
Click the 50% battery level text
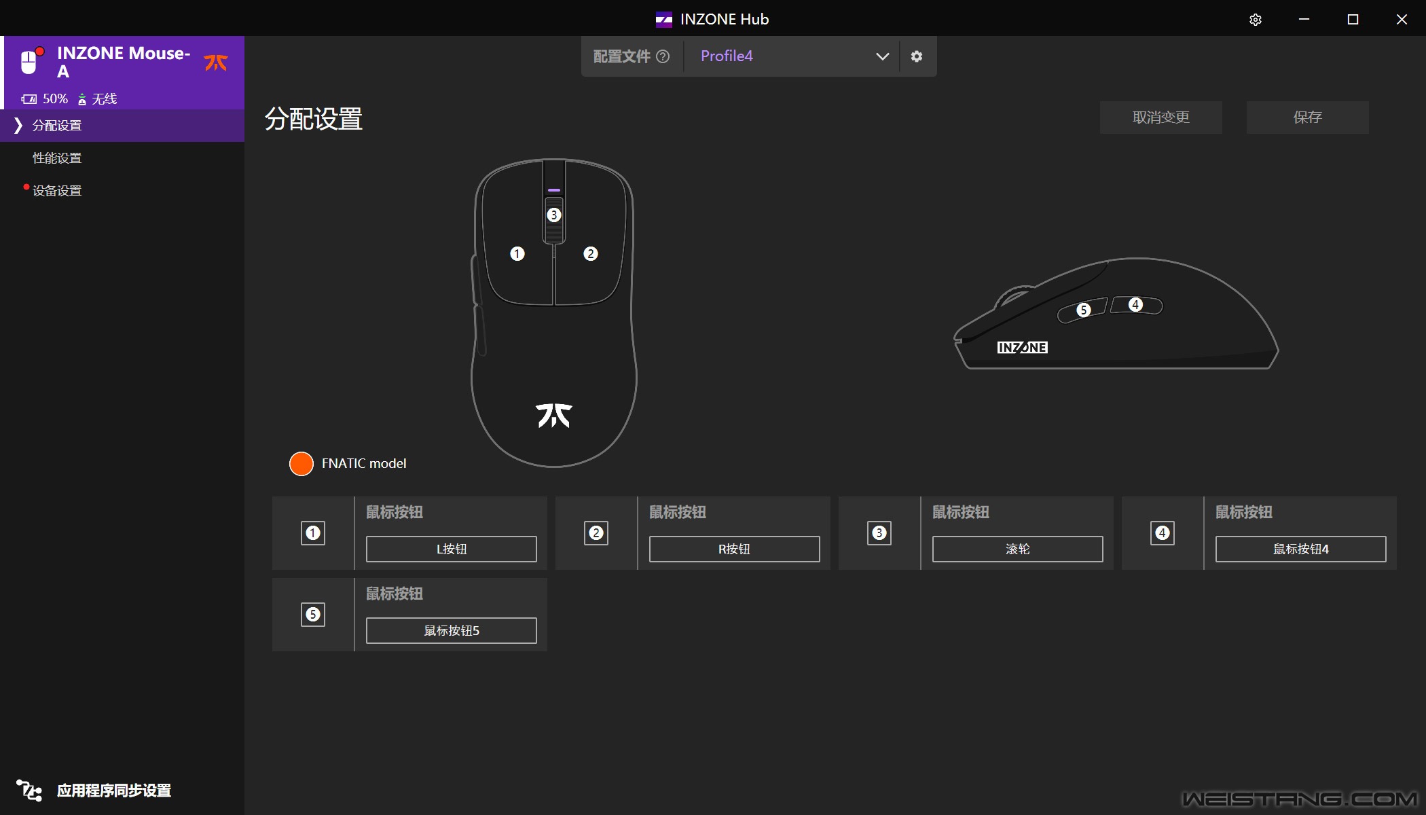point(56,99)
